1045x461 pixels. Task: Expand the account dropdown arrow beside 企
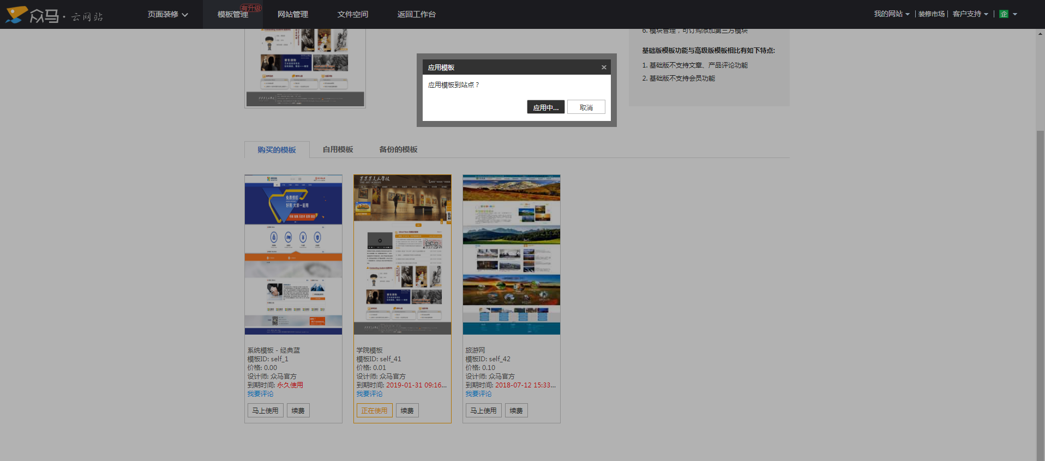1015,14
